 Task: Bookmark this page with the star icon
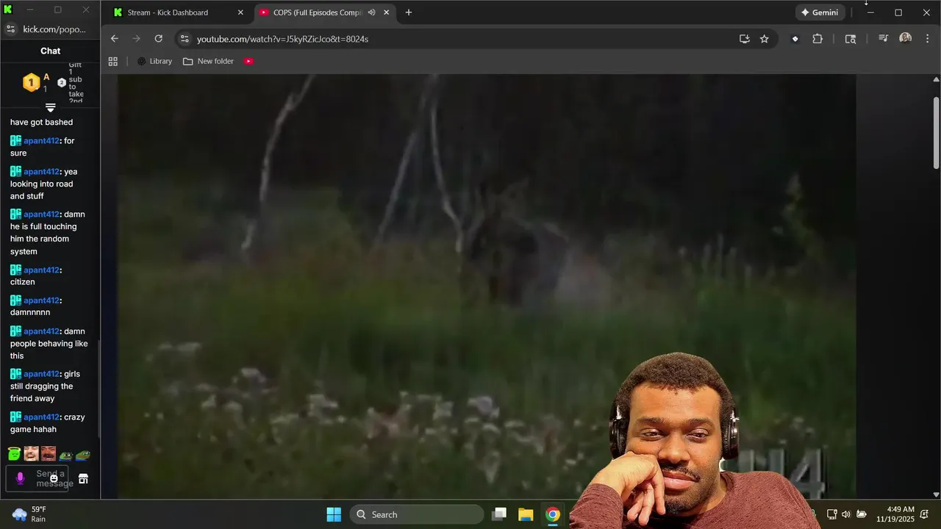coord(764,39)
